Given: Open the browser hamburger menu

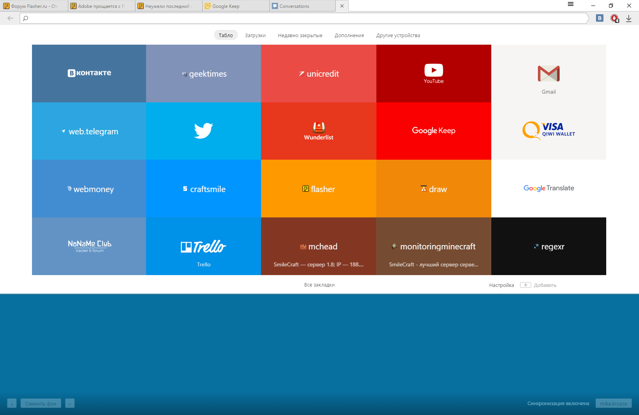Looking at the screenshot, I should click(571, 4).
